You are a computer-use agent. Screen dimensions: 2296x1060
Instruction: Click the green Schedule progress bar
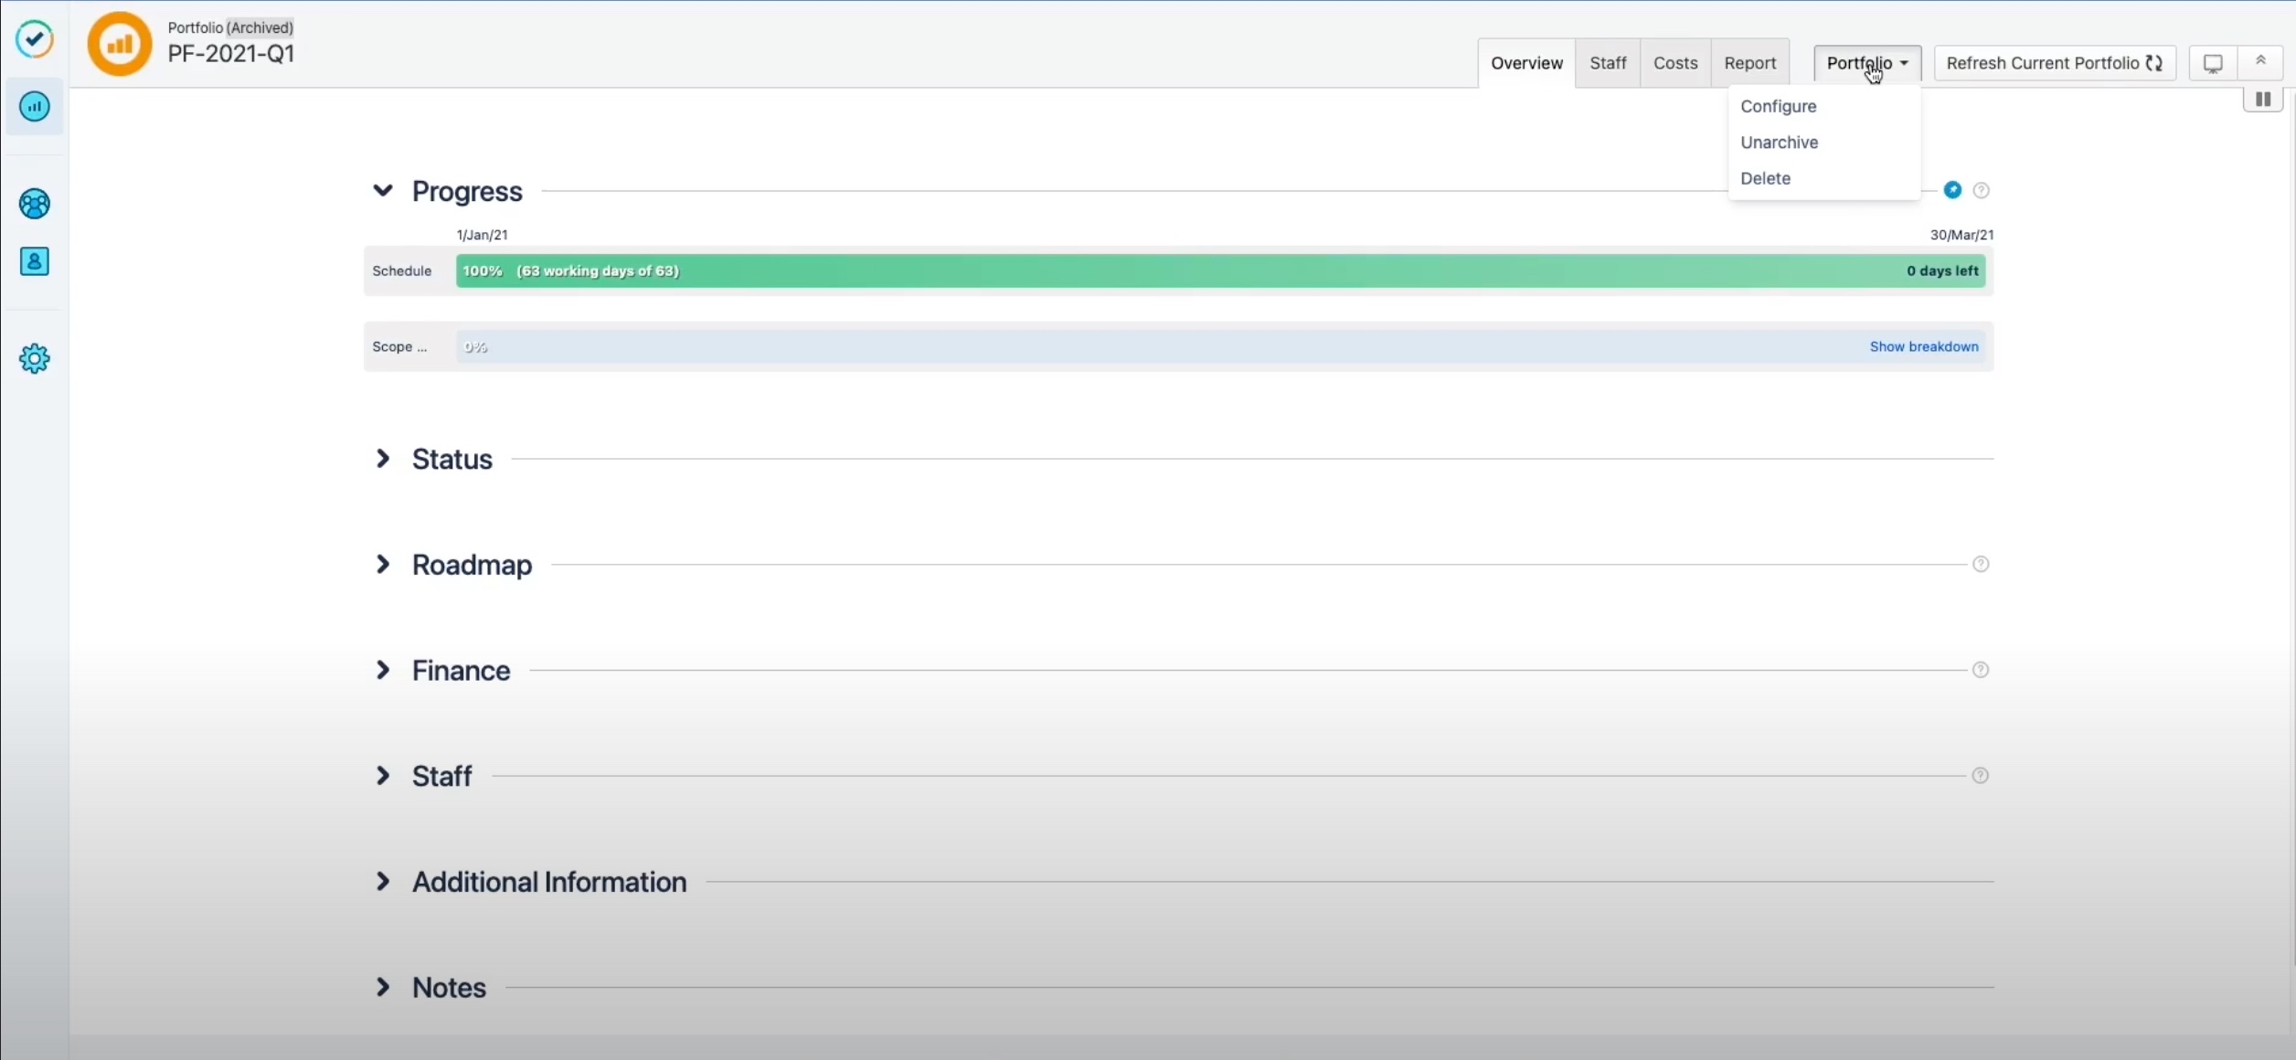point(1220,271)
